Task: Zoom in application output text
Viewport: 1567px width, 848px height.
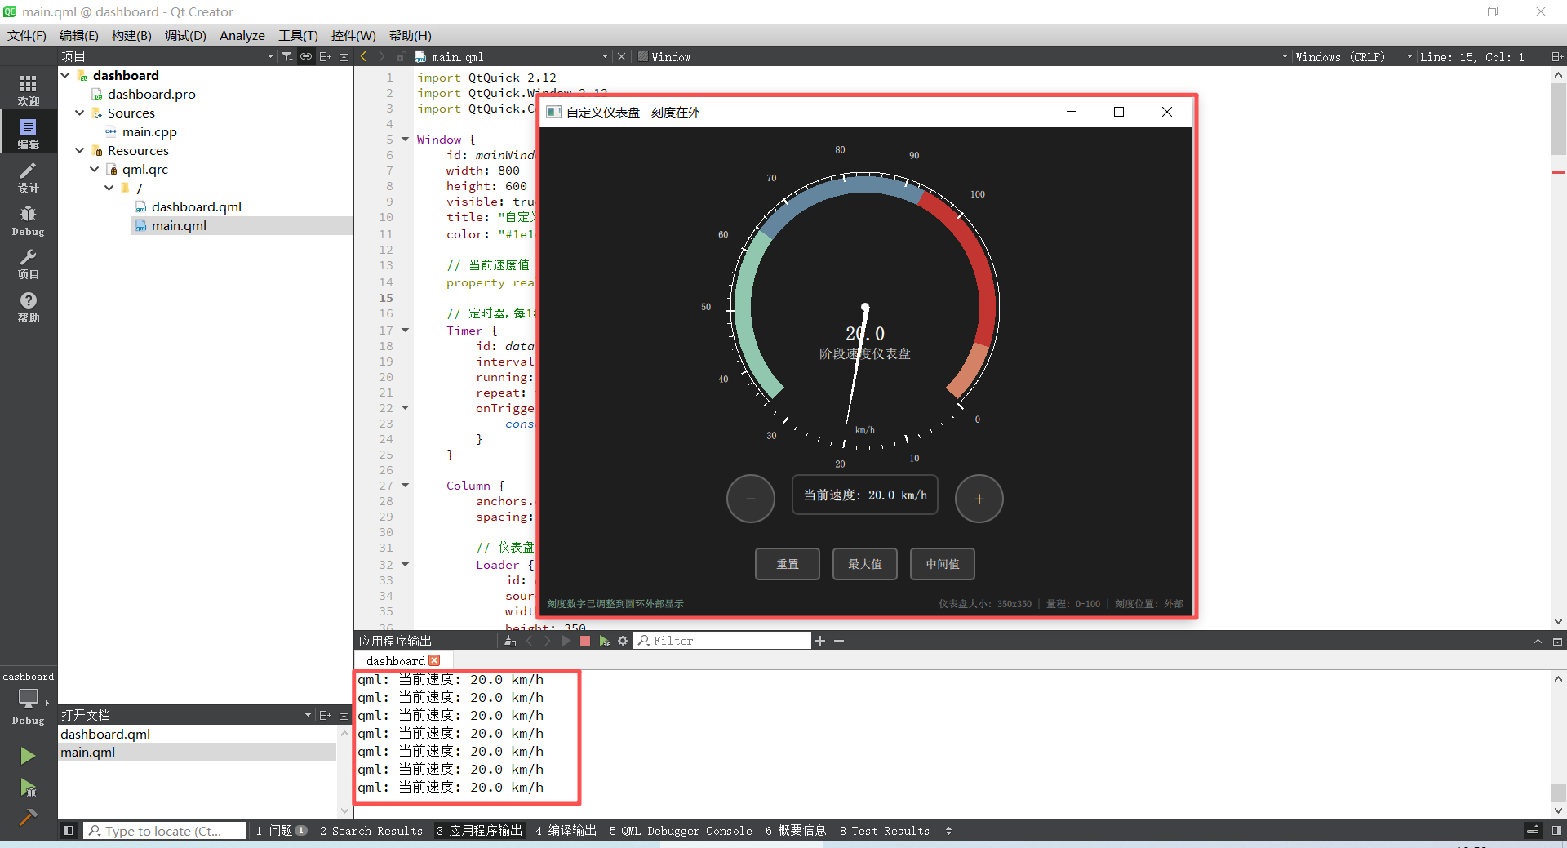Action: [820, 641]
